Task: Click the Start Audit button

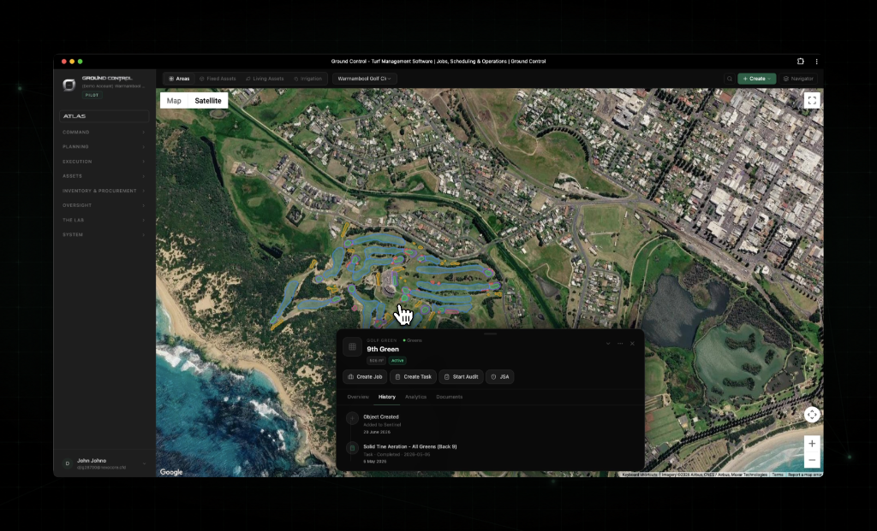Action: 461,377
